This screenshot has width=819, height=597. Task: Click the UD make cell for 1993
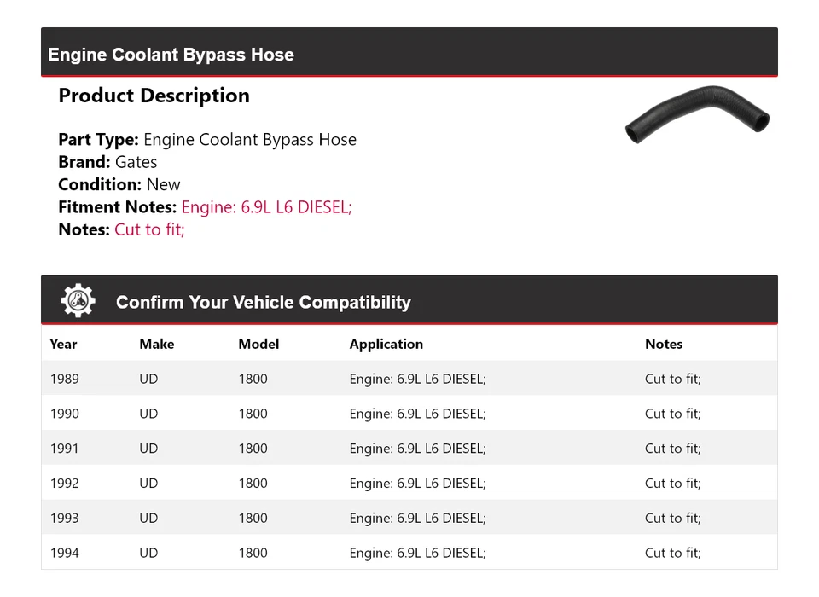pos(148,518)
